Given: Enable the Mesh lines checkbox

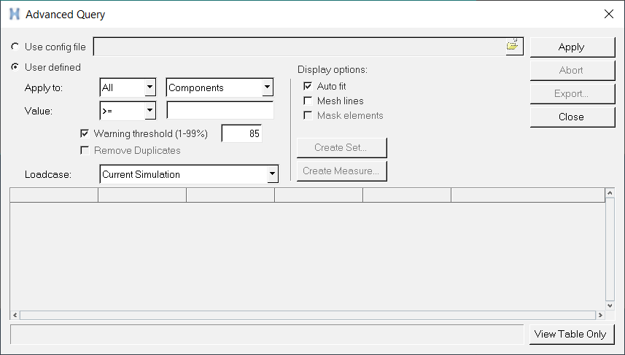Looking at the screenshot, I should [308, 101].
